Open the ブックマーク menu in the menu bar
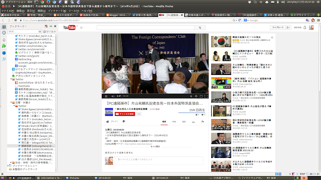 click(x=57, y=10)
